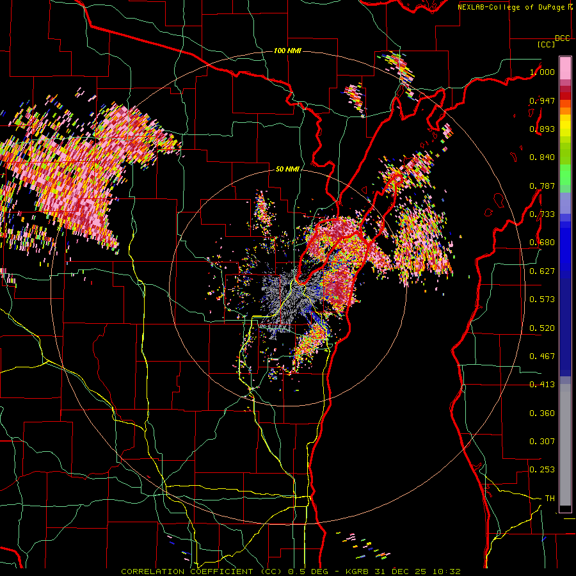Click the 0.680 legend value

[542, 243]
